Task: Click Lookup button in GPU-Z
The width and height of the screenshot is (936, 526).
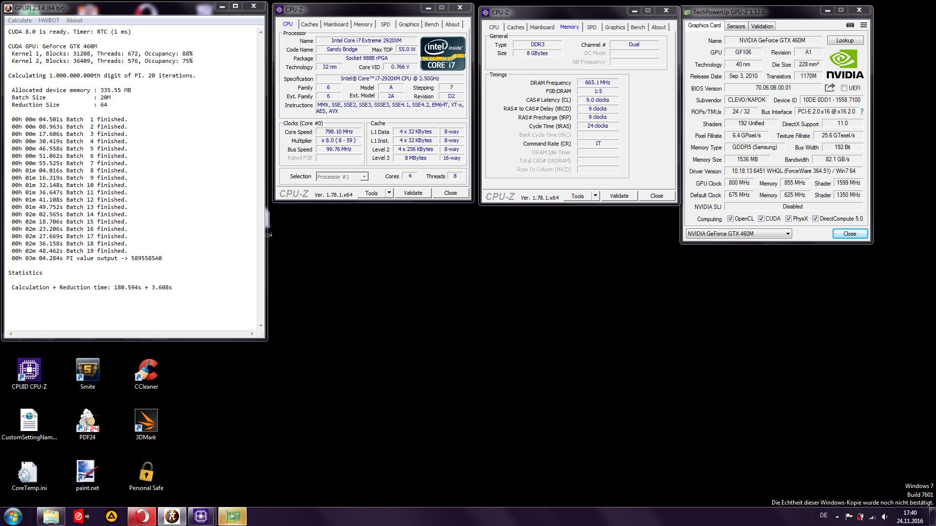Action: click(x=845, y=40)
